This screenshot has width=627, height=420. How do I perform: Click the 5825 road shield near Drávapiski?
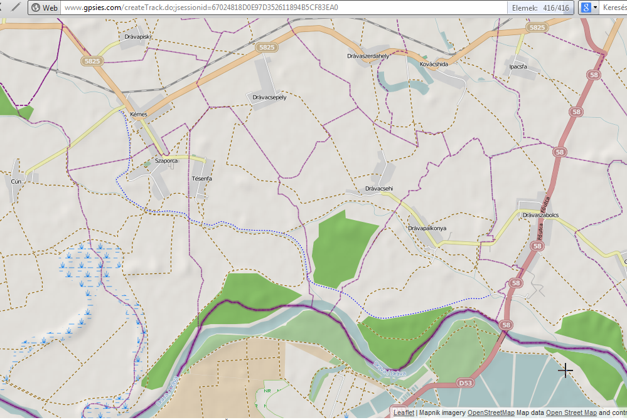91,61
